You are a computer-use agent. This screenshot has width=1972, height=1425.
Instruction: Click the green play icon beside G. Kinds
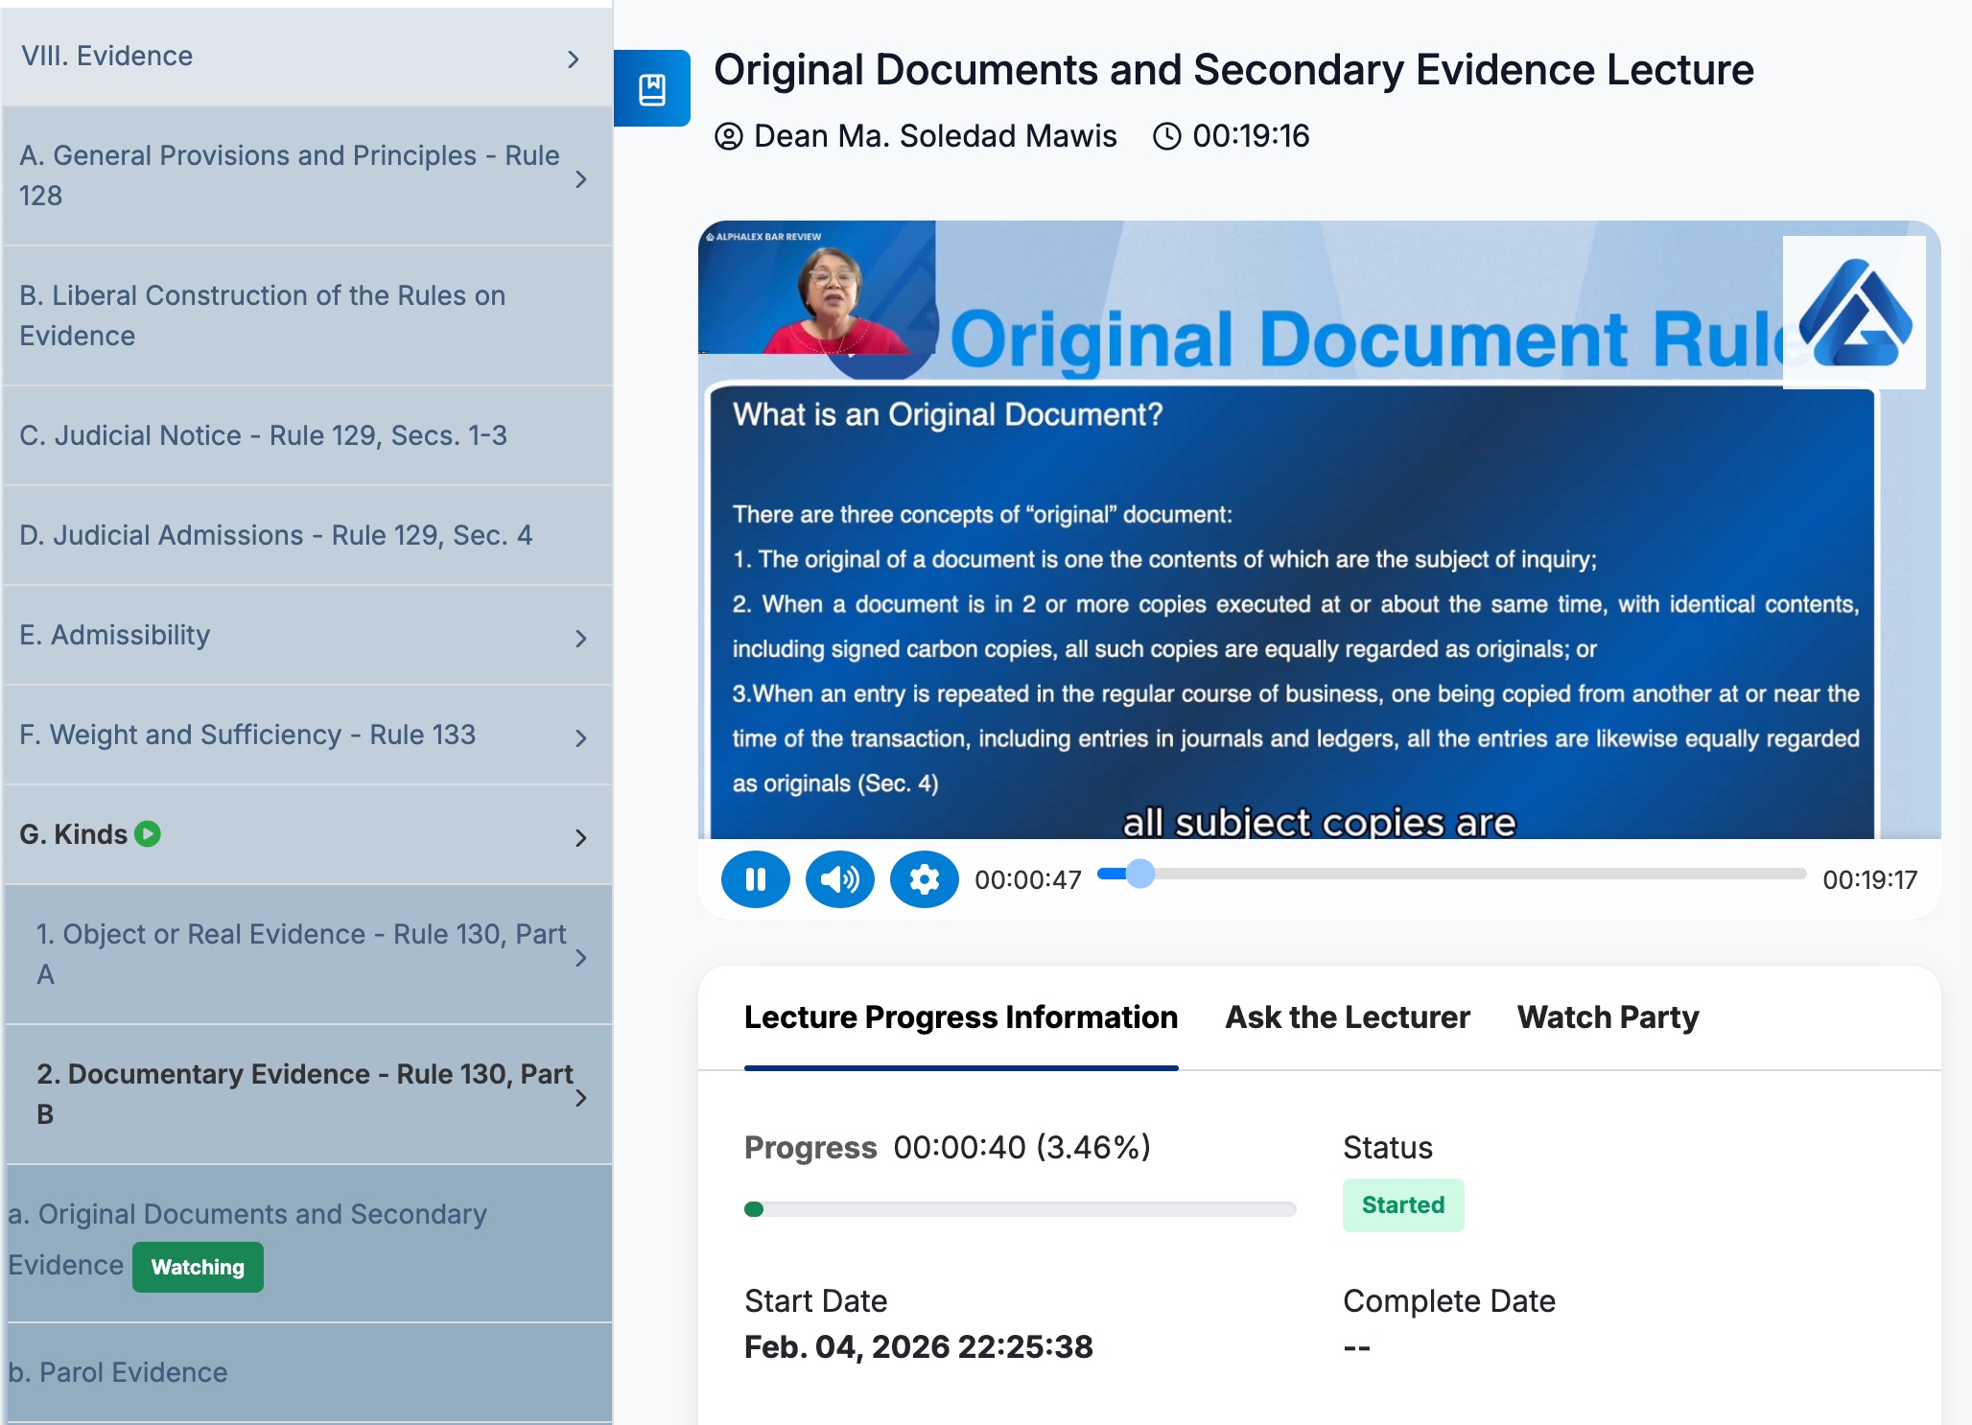point(148,833)
